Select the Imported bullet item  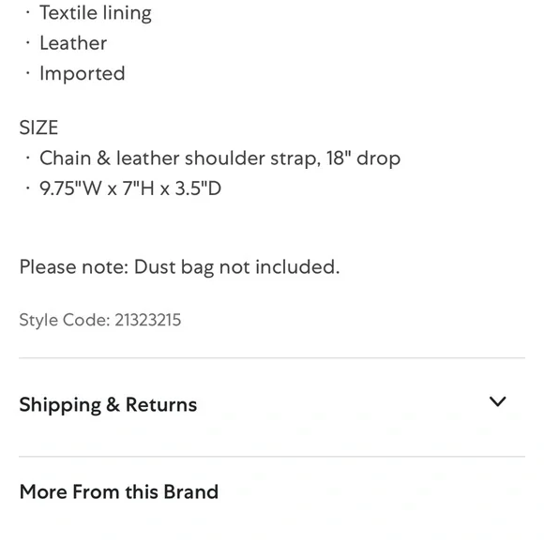tap(83, 73)
